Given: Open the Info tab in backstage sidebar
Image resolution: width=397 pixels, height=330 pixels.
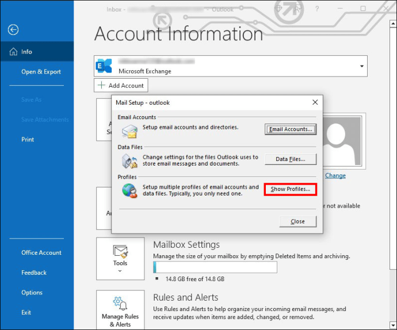Looking at the screenshot, I should [37, 52].
